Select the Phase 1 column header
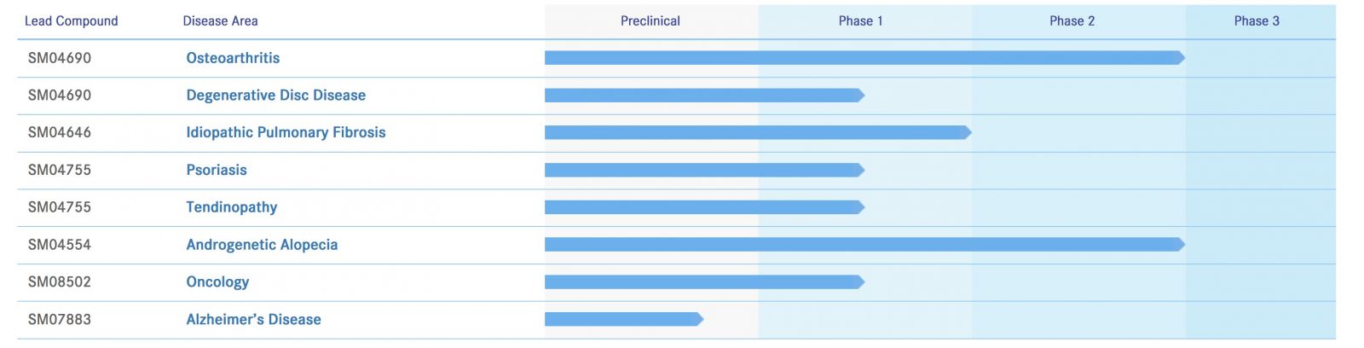This screenshot has height=348, width=1364. (860, 21)
